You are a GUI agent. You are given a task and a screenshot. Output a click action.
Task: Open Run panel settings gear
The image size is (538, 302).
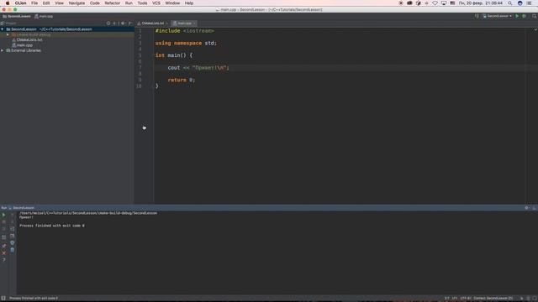click(527, 208)
